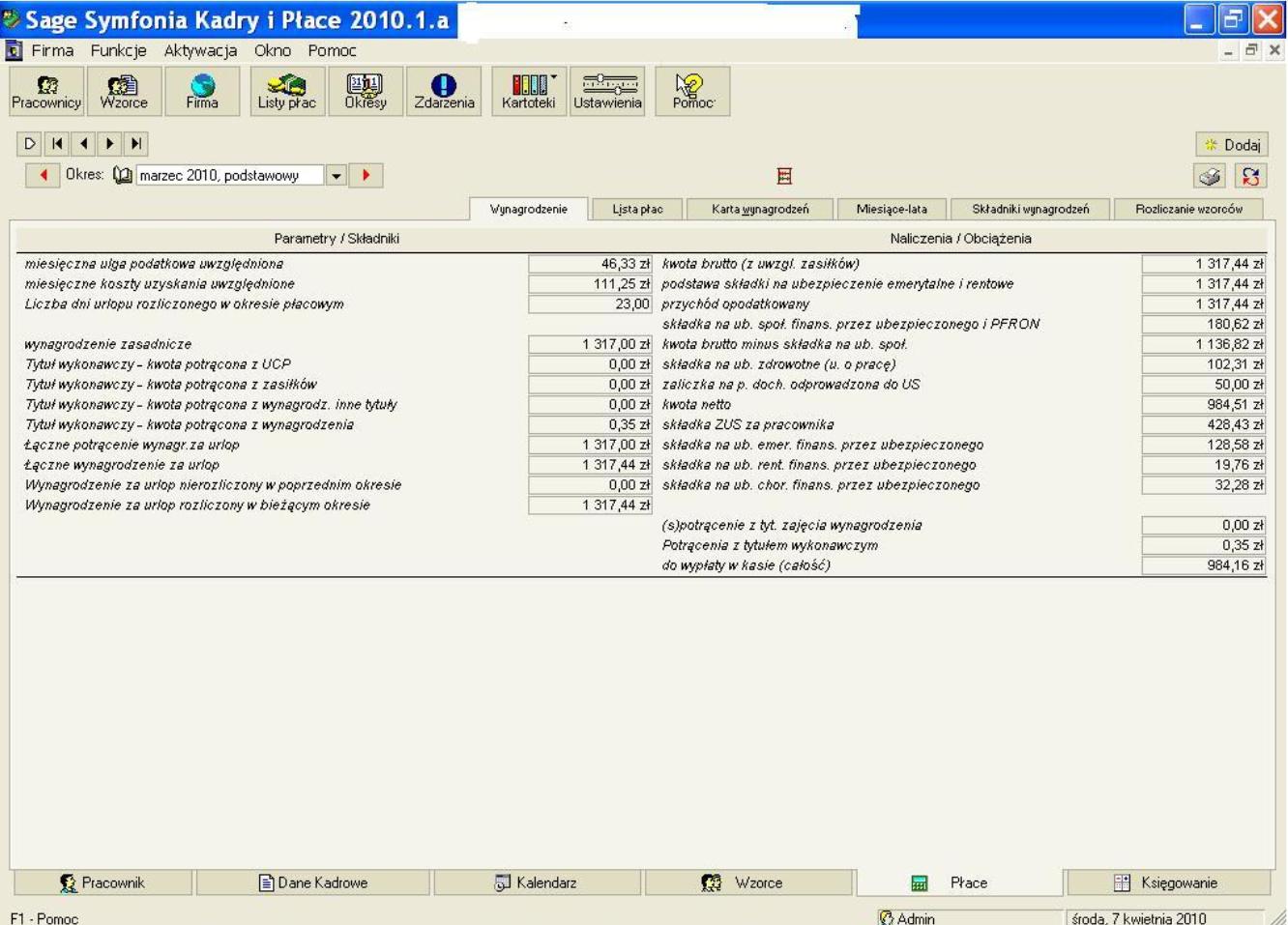
Task: Go to previous record arrow
Action: 83,144
